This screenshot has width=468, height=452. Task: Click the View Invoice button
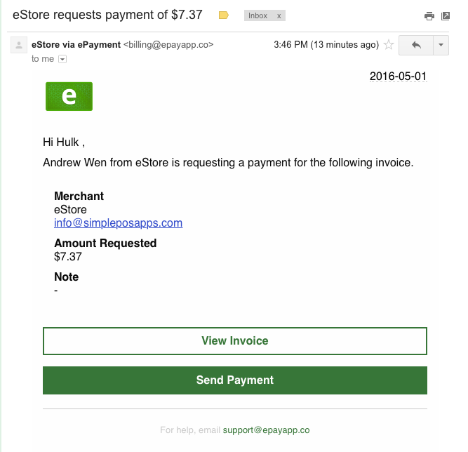point(235,341)
